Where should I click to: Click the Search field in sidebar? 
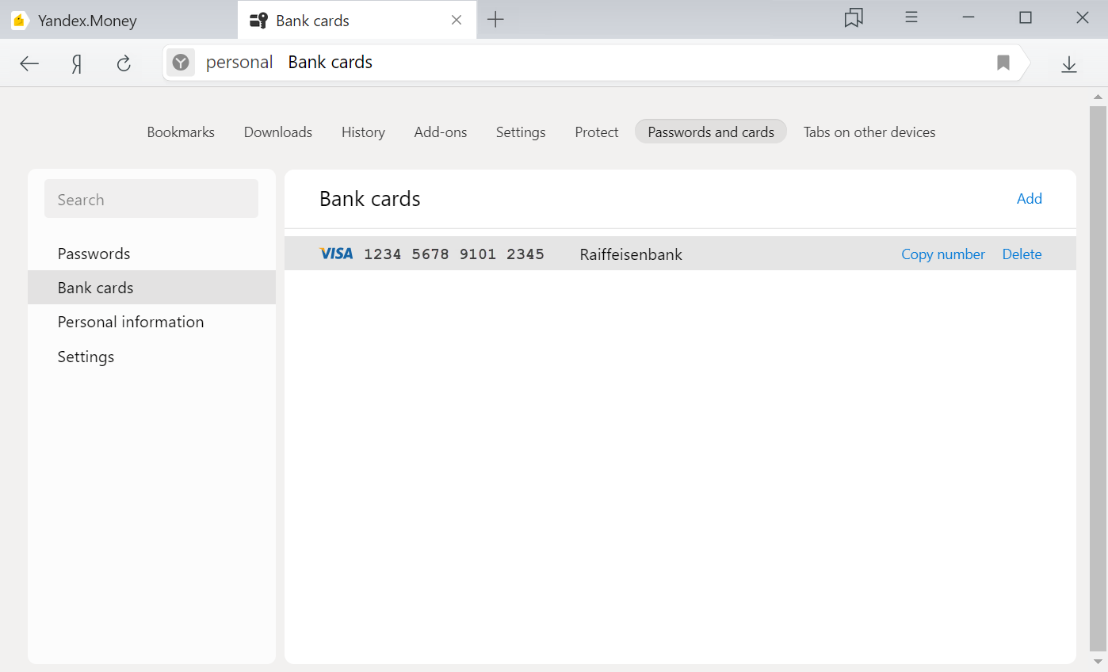(x=151, y=199)
